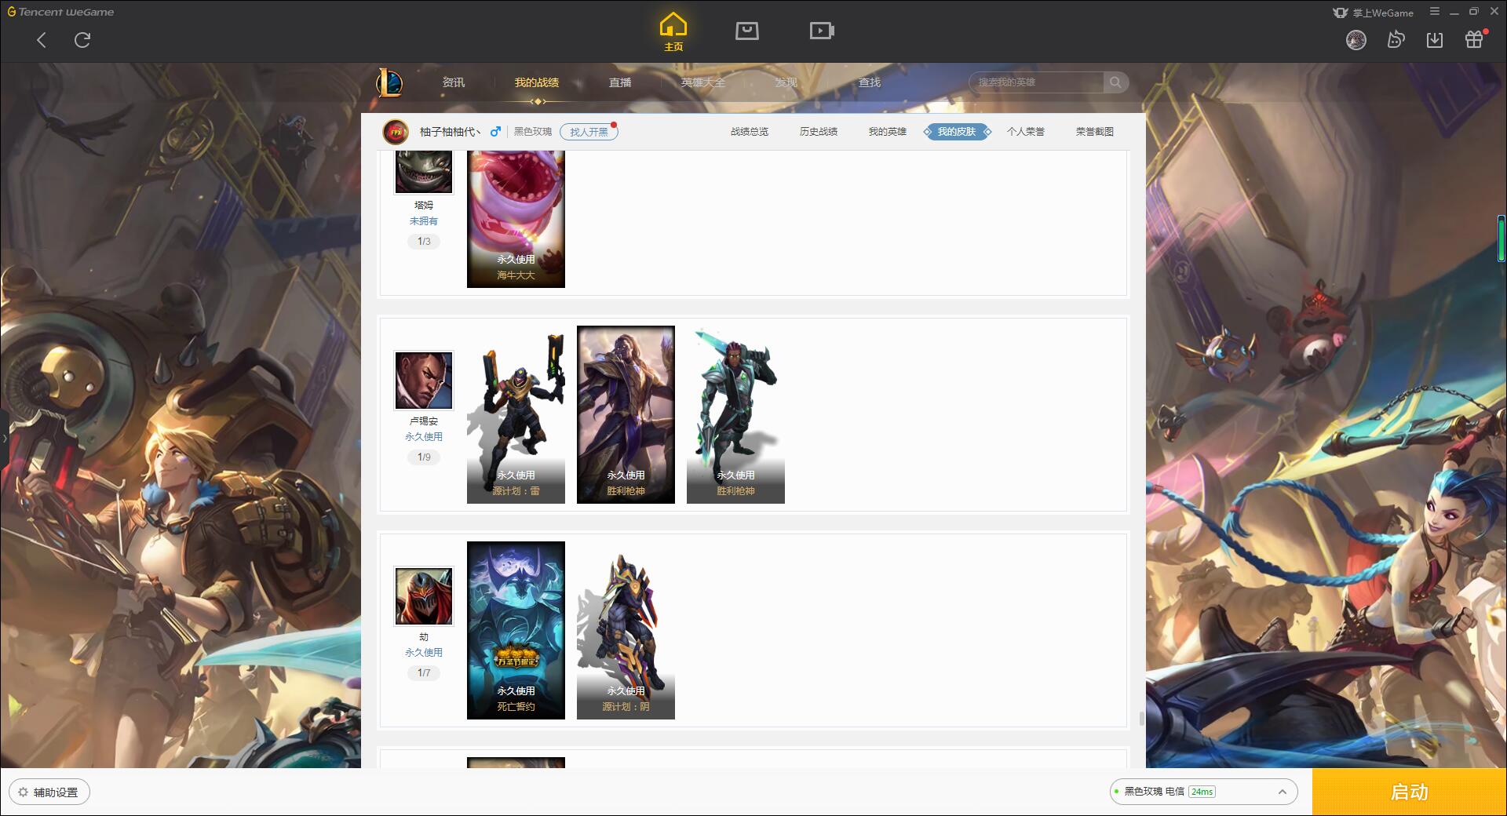Focus the hero search input field
Viewport: 1507px width, 816px height.
[x=1036, y=82]
